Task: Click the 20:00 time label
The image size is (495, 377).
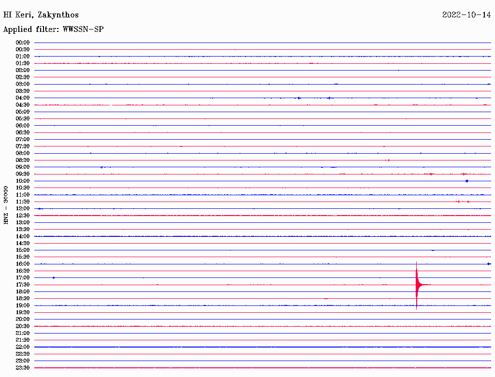Action: click(x=22, y=319)
